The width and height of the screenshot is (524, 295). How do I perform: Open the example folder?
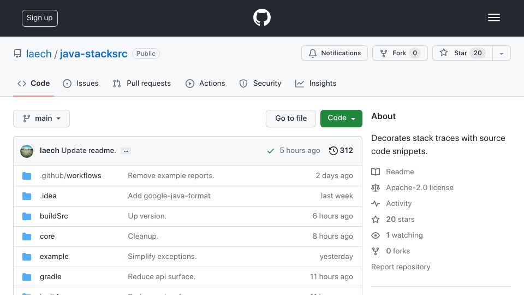coord(54,257)
